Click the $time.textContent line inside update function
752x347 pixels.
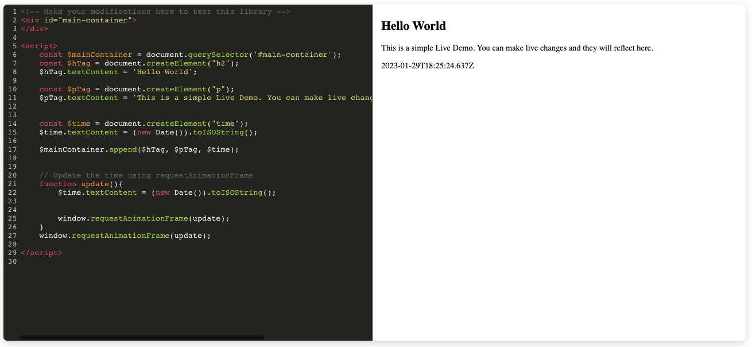coord(167,192)
